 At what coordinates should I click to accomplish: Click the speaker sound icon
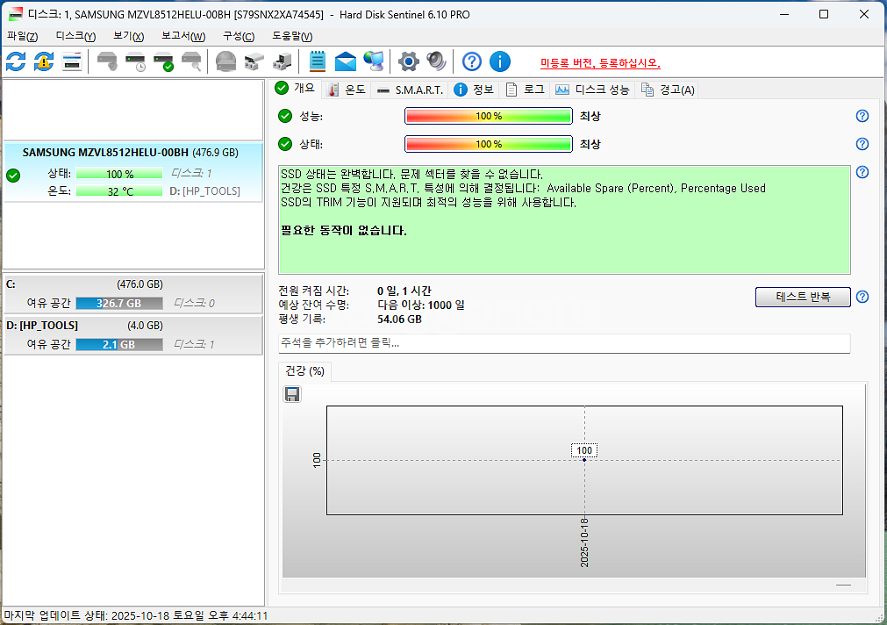pyautogui.click(x=436, y=61)
